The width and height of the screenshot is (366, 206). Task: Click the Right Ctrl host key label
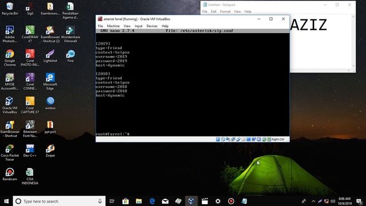(278, 139)
